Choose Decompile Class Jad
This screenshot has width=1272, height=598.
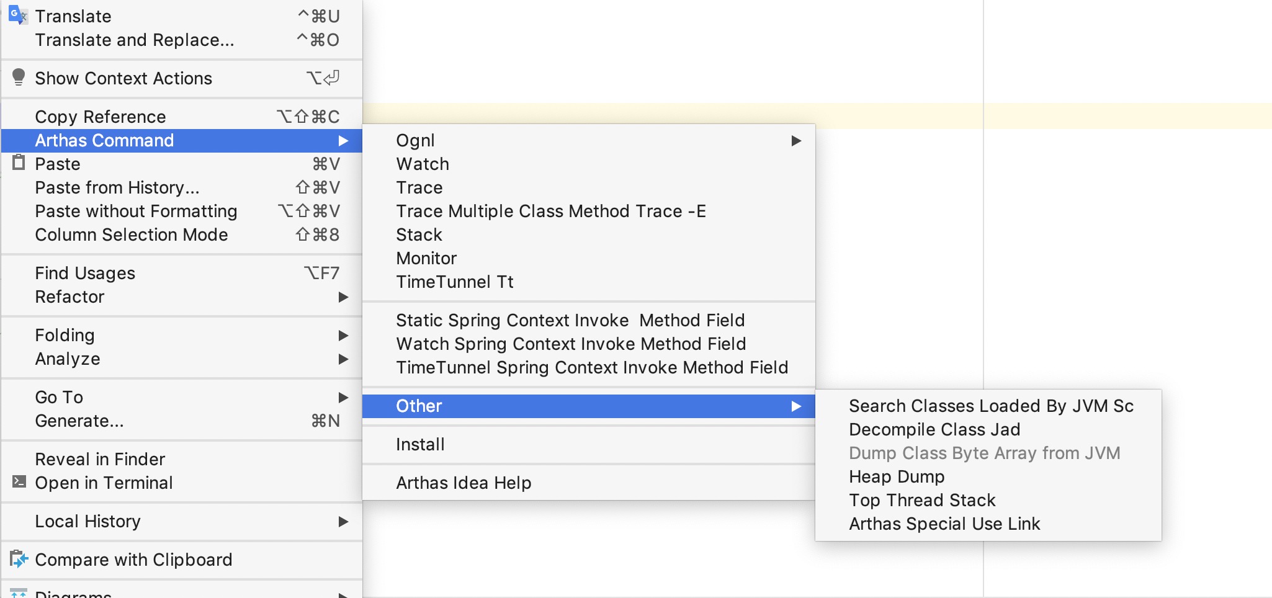point(988,429)
